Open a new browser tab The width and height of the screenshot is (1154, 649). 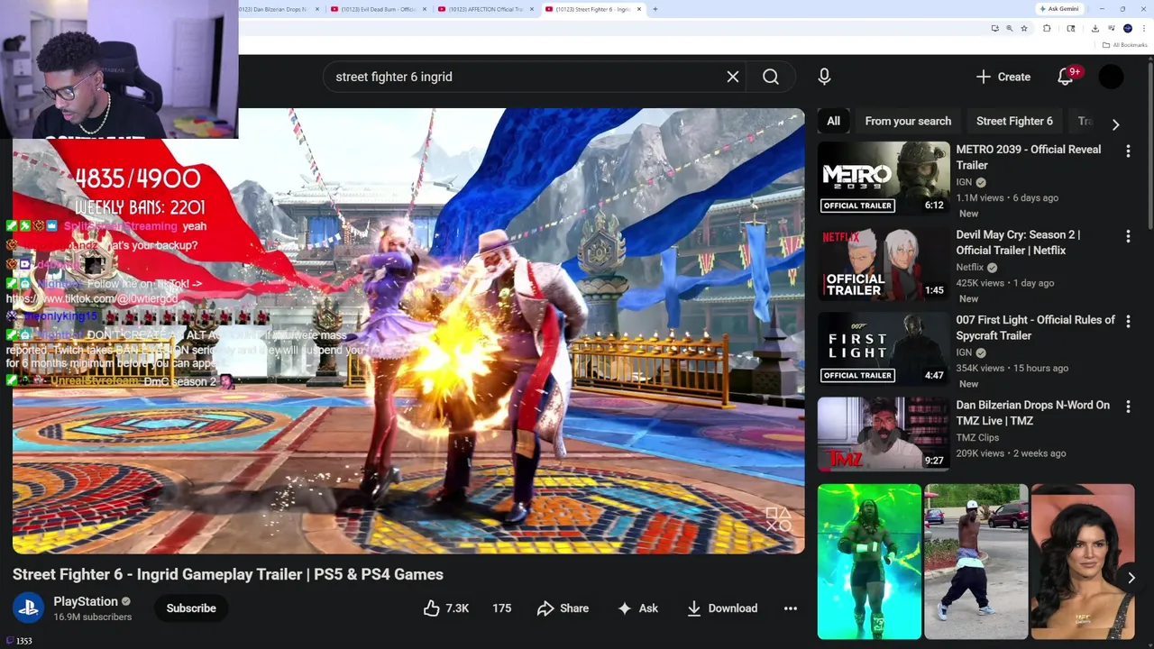click(x=655, y=9)
